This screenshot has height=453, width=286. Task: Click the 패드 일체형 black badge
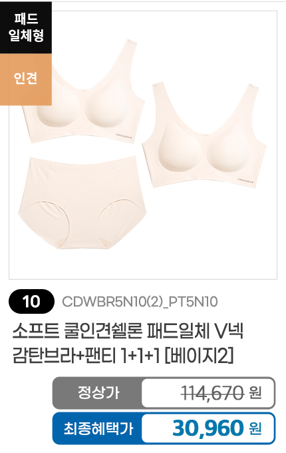click(x=26, y=27)
